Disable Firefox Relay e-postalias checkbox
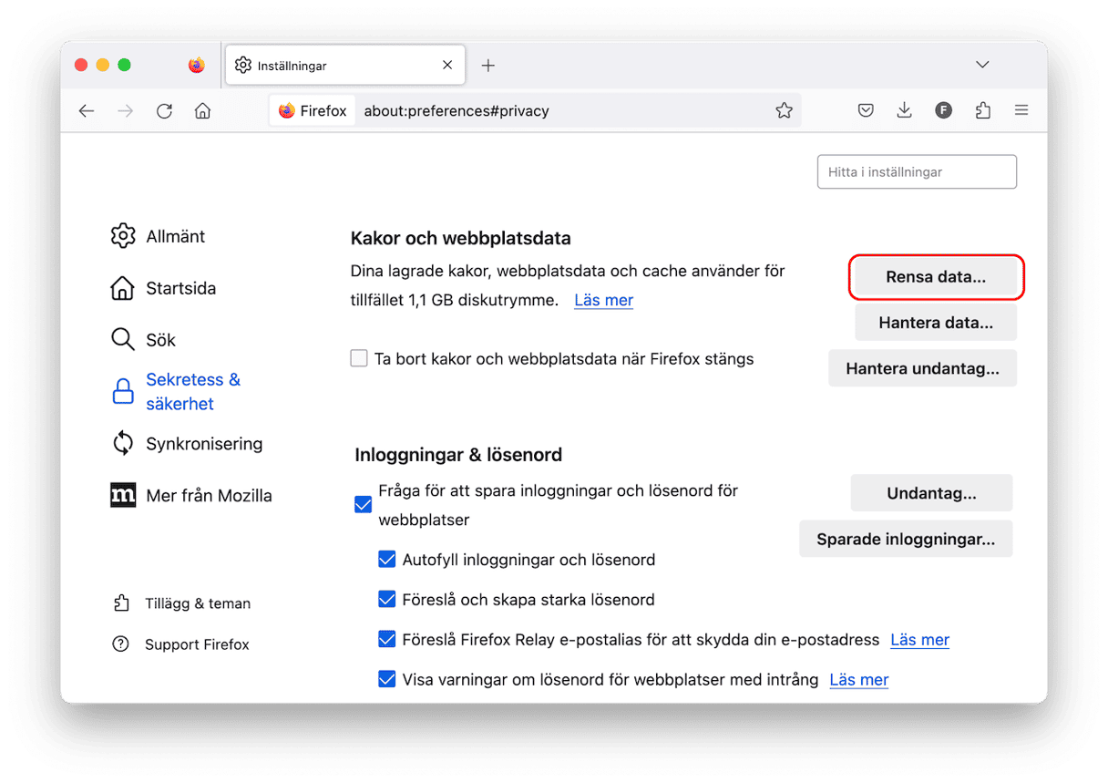 point(386,640)
